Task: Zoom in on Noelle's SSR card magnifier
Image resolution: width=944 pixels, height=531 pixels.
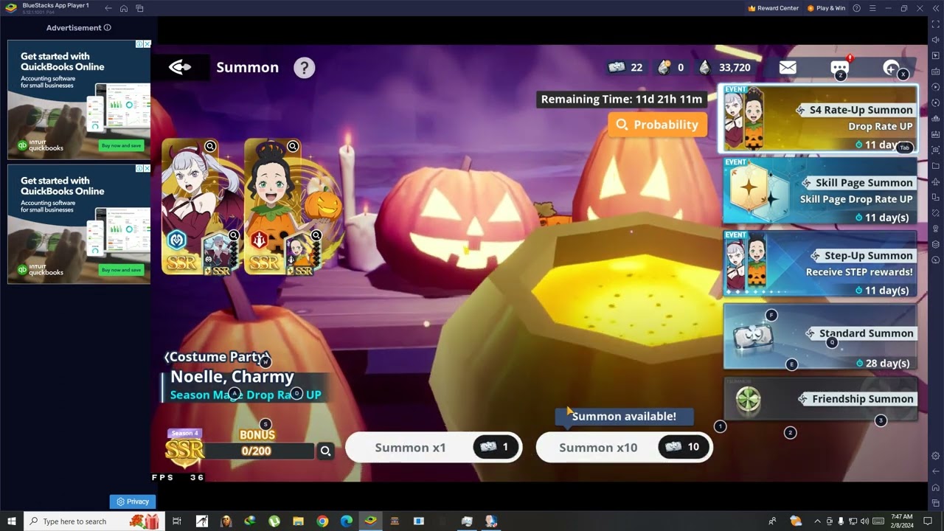Action: [x=210, y=147]
